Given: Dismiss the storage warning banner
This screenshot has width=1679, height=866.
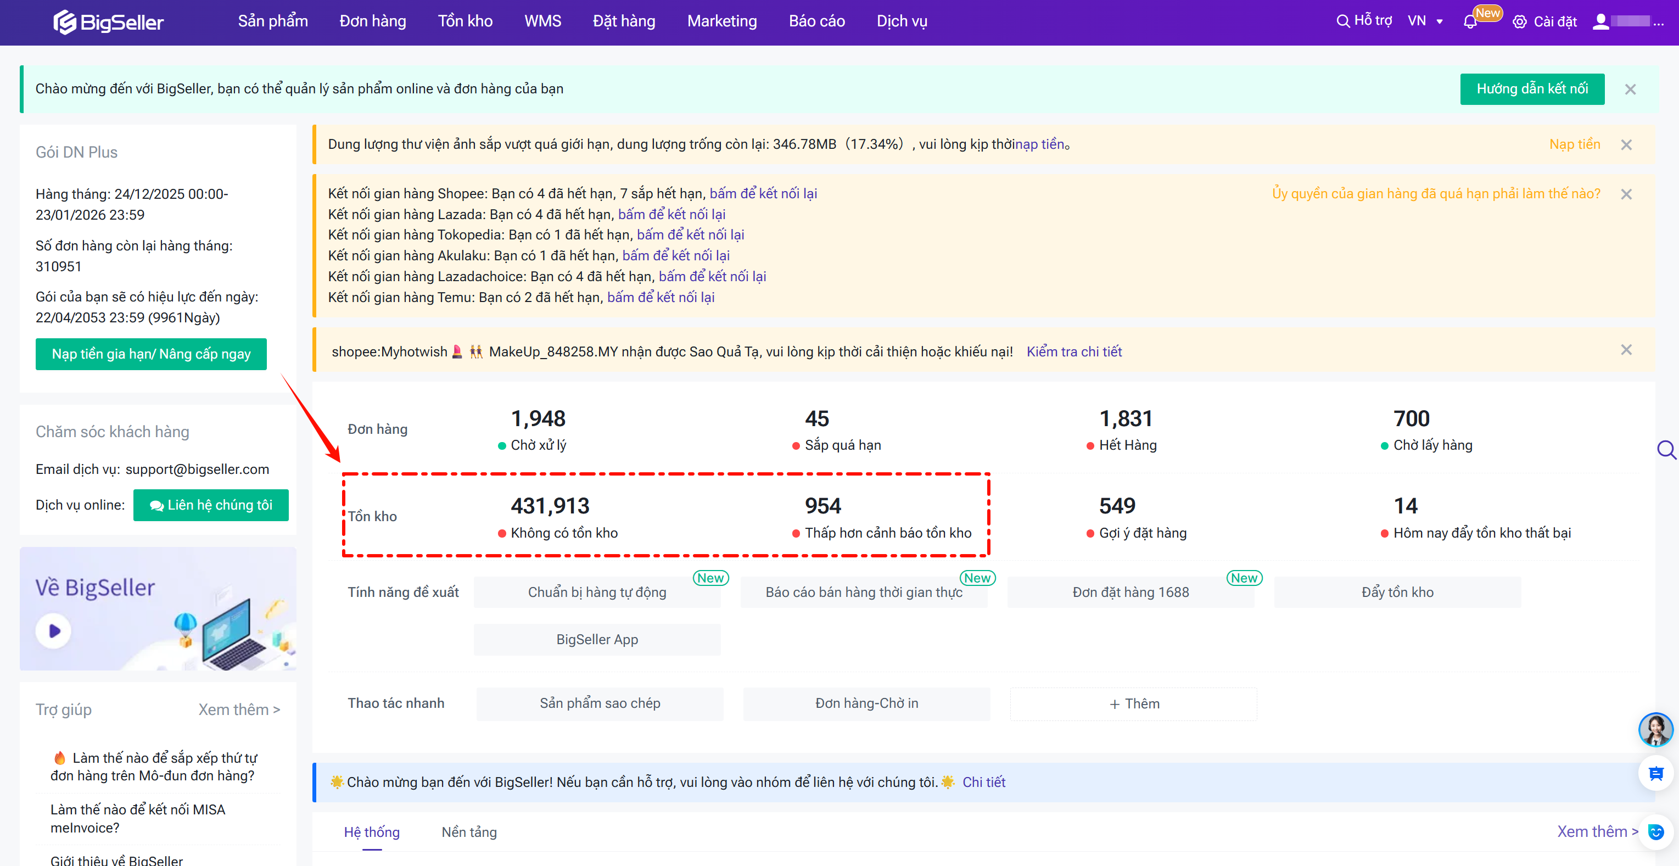Looking at the screenshot, I should tap(1627, 145).
